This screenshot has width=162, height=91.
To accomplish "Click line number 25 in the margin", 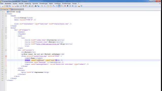I will tap(2, 60).
